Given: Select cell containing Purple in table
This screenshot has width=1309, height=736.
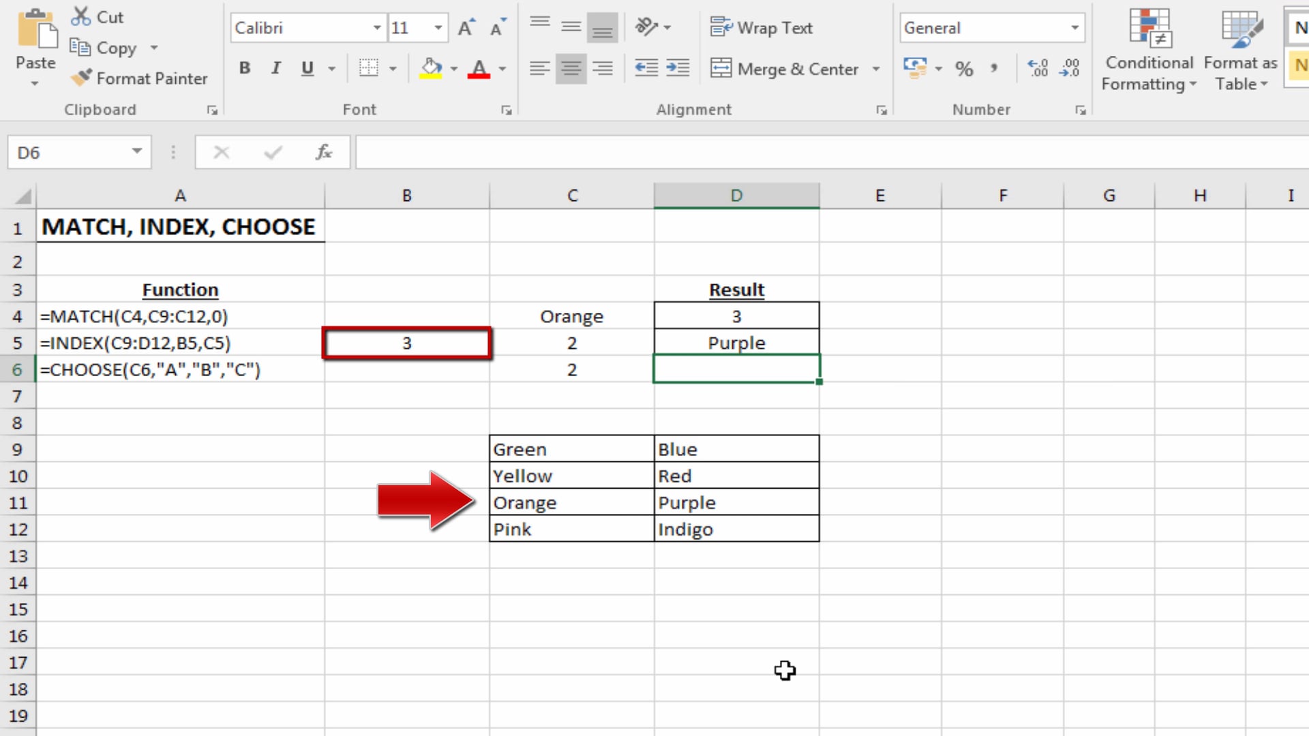Looking at the screenshot, I should (x=736, y=503).
